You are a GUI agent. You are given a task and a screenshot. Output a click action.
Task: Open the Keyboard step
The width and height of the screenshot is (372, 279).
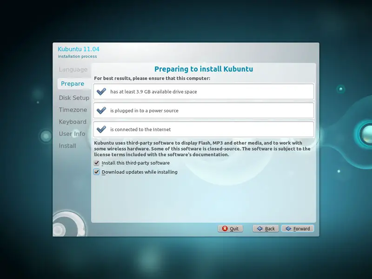[x=73, y=122]
